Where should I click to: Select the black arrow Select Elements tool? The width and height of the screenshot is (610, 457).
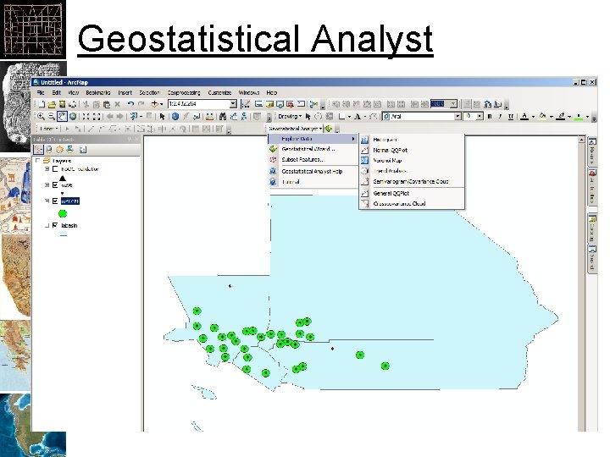(162, 116)
